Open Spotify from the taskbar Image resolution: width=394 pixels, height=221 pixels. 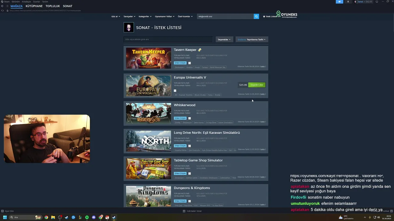tap(87, 217)
